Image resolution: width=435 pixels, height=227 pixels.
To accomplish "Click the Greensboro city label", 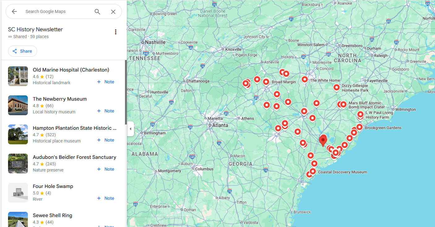I will pos(352,46).
